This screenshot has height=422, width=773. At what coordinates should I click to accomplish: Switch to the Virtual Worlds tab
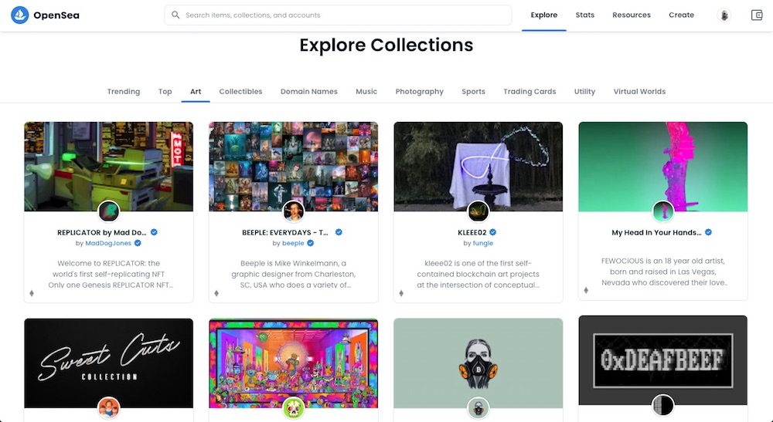click(x=639, y=92)
